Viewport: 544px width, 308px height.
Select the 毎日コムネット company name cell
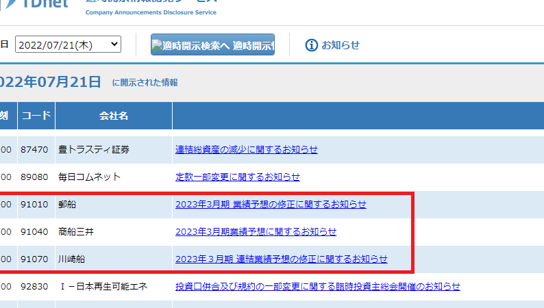(90, 177)
